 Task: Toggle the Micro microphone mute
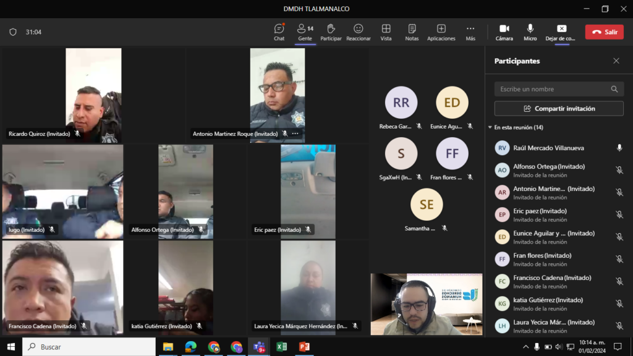pyautogui.click(x=530, y=32)
